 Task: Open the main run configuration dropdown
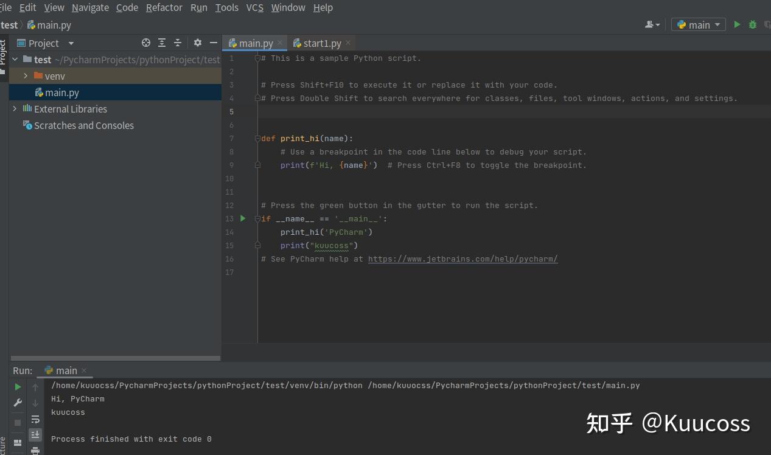698,24
